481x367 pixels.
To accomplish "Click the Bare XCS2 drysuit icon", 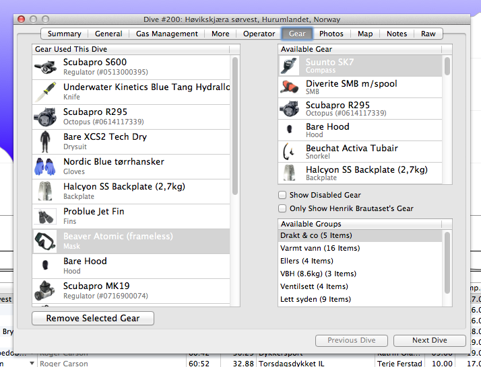I will tap(46, 142).
